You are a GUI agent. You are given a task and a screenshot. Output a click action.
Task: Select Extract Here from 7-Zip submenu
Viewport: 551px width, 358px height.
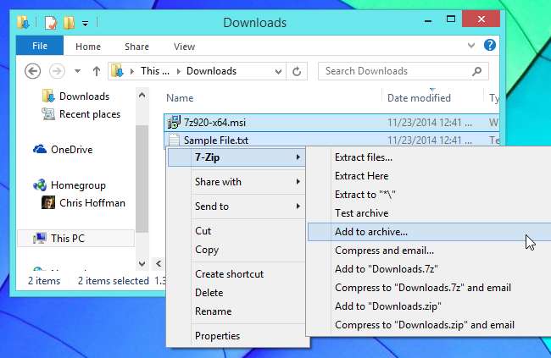(361, 175)
